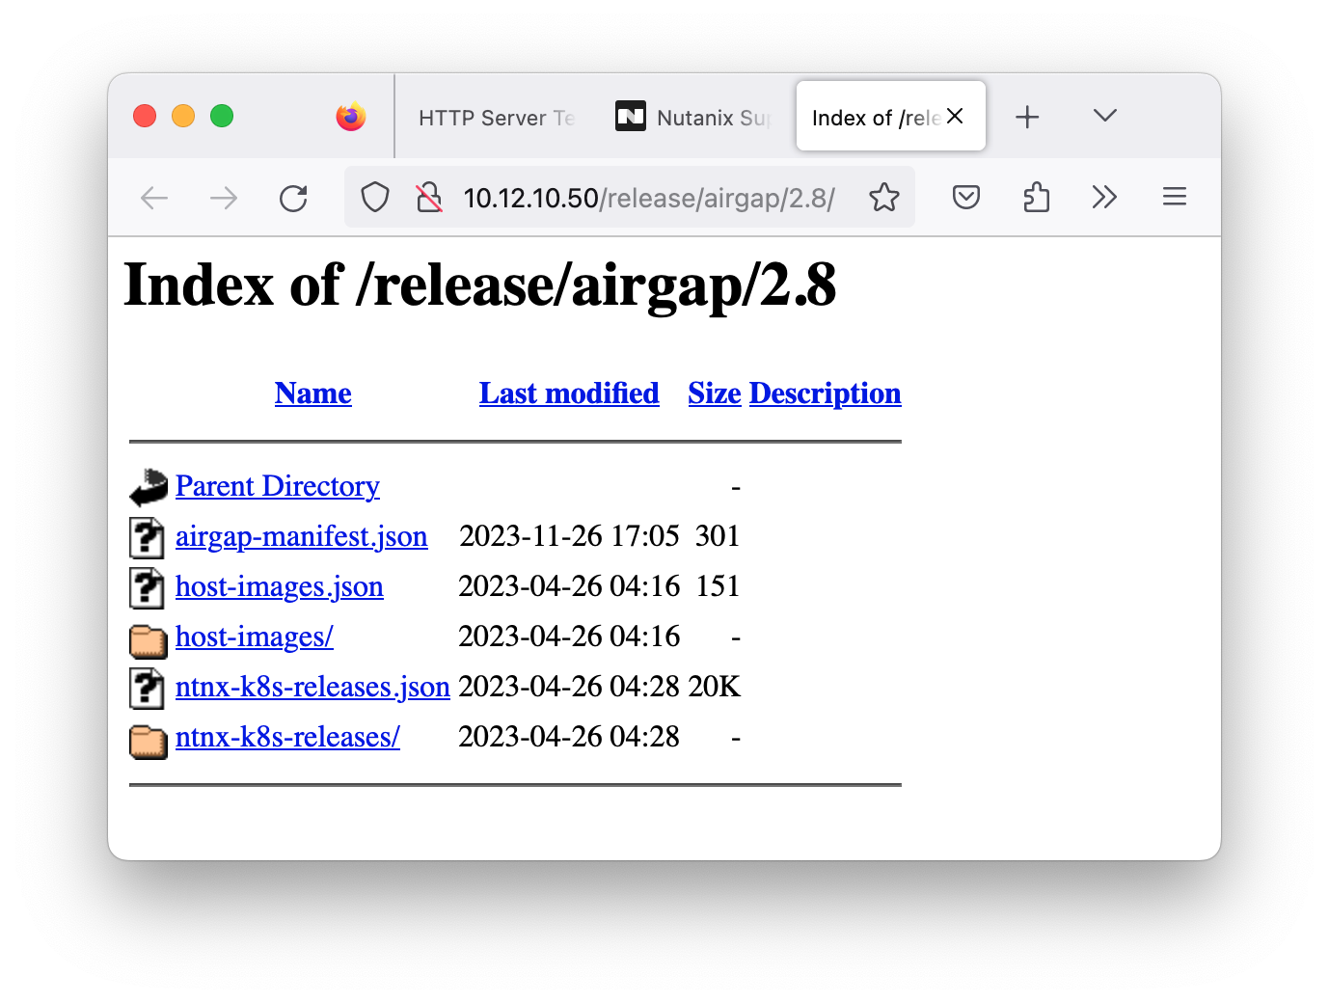Screen dimensions: 1329x1003
Task: Click the date 2023-11-26 17:05
Action: click(569, 536)
